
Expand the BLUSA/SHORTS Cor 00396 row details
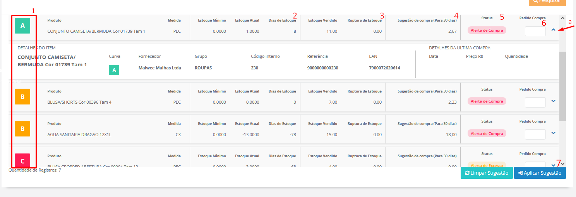(553, 101)
